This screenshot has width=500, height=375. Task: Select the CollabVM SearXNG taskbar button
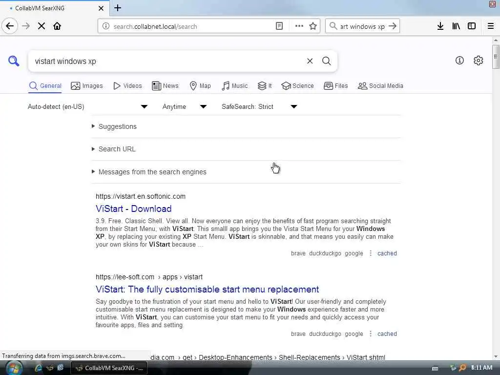(x=109, y=368)
